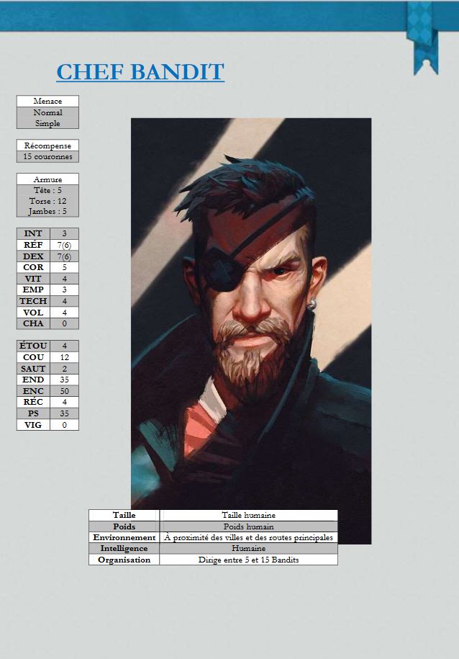The height and width of the screenshot is (659, 459).
Task: Select the value 50 beside ENC
Action: point(64,391)
